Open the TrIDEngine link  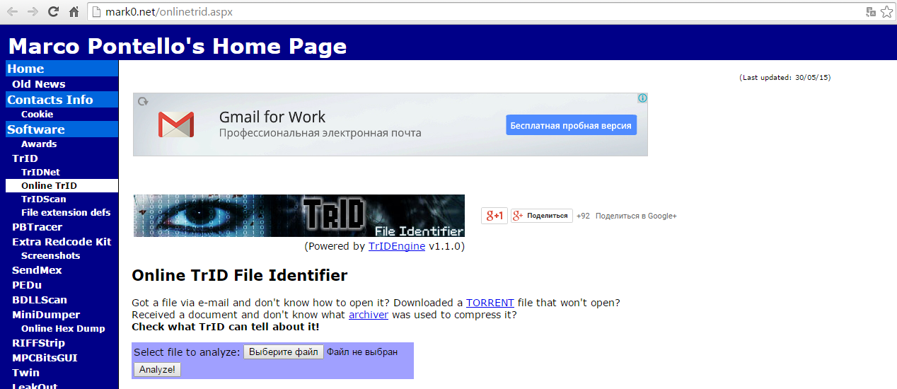[397, 246]
